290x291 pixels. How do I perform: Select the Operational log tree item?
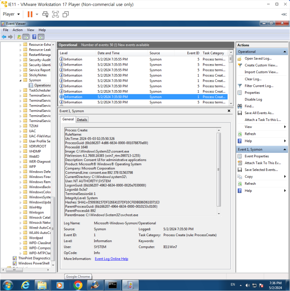[x=40, y=85]
